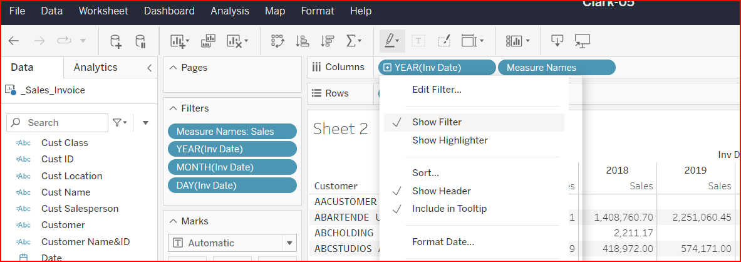The height and width of the screenshot is (262, 741).
Task: Open the Analysis menu
Action: point(229,11)
